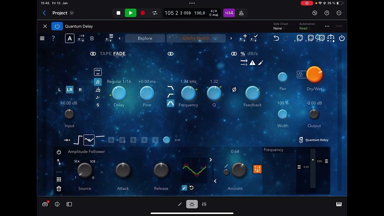Show the on-screen keyboard
Screen dimensions: 384x216
click(x=339, y=204)
